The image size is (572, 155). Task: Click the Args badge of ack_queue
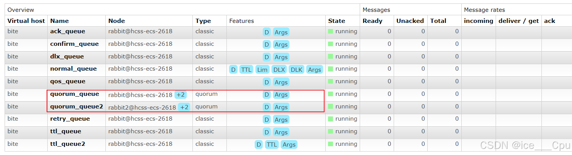point(281,32)
